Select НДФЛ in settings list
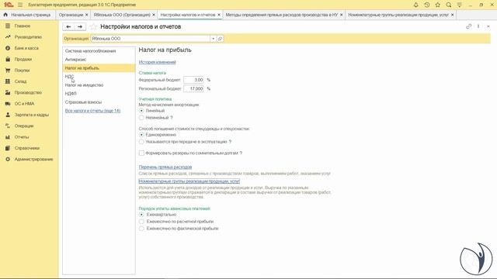Screen dimensions: 497x279 99,94
